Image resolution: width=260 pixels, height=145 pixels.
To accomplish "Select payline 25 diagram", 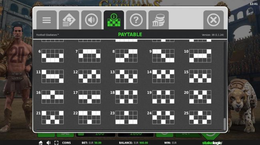I will click(200, 117).
